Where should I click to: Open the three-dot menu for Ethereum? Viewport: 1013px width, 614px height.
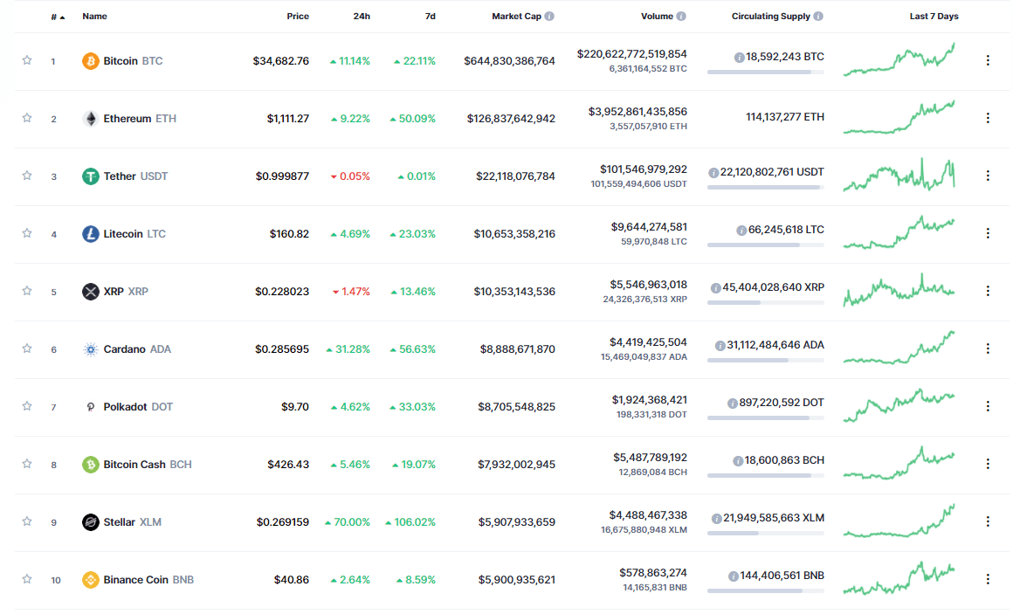pos(988,118)
